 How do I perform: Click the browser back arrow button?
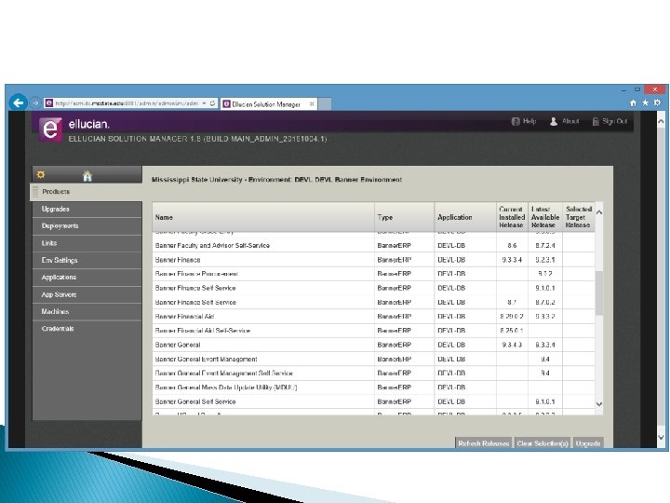click(x=19, y=102)
